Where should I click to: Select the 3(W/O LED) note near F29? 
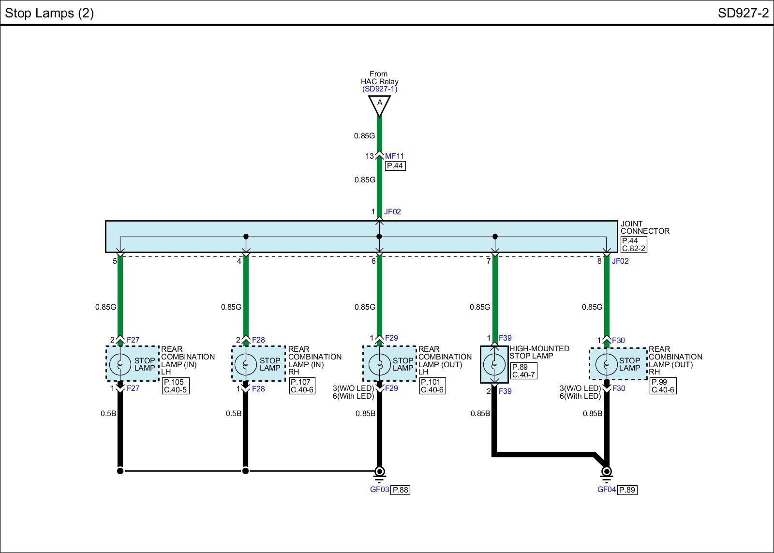[x=354, y=388]
